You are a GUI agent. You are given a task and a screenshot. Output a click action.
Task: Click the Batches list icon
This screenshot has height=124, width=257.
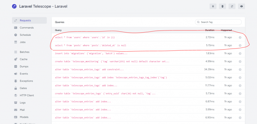click(x=16, y=52)
